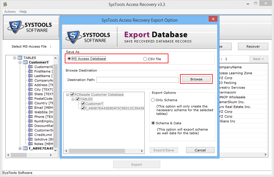Click right arrow of export tree scrollbar
This screenshot has height=177, width=274.
(x=142, y=151)
